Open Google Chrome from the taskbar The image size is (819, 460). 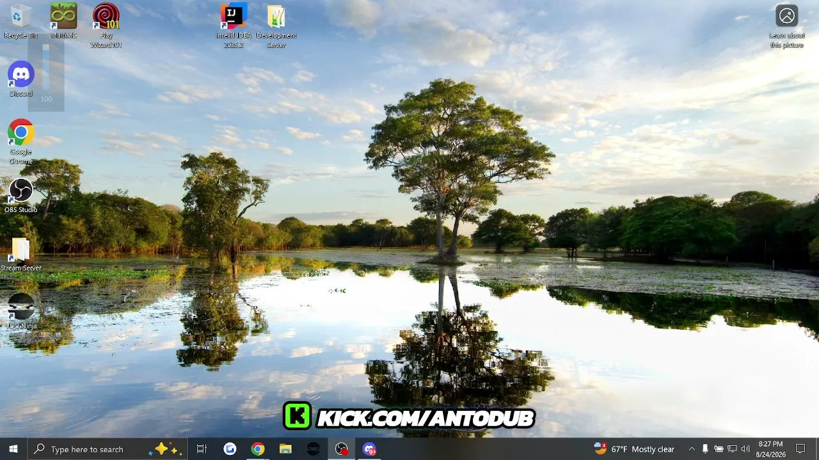[258, 449]
